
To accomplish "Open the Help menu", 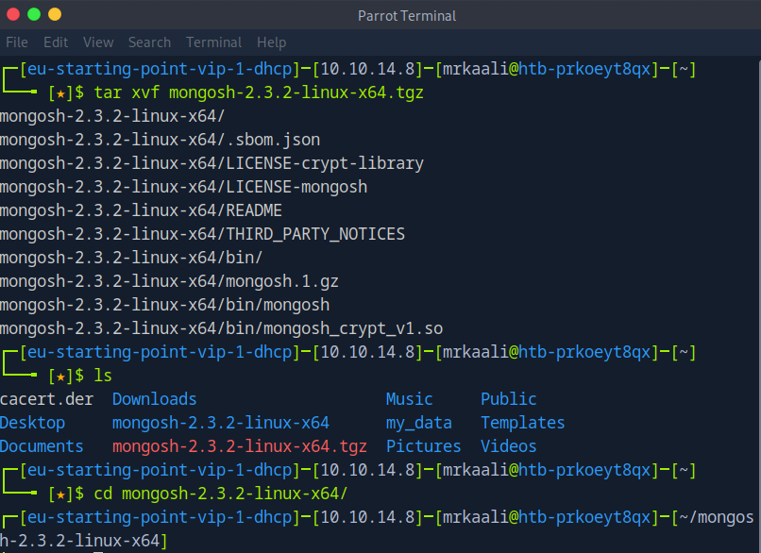I will 271,42.
